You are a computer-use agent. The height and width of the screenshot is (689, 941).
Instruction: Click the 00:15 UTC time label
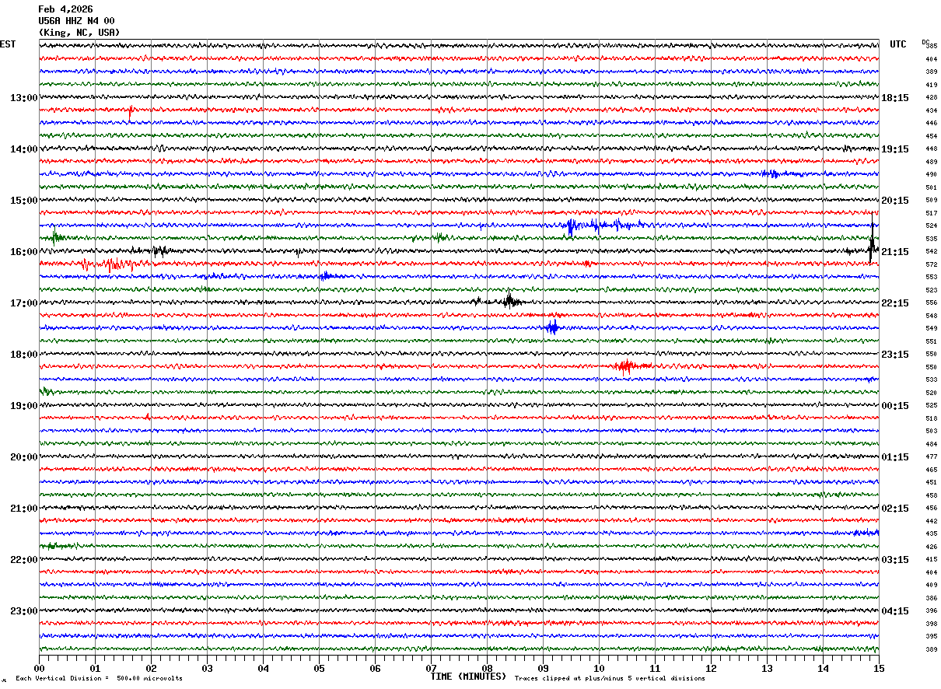895,406
